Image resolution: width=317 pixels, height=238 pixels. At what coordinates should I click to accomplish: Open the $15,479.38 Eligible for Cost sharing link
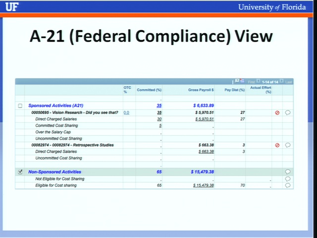tap(204, 185)
